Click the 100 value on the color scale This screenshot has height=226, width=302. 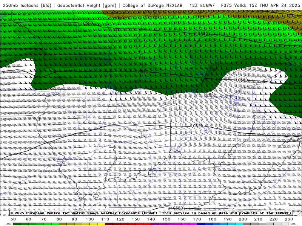pyautogui.click(x=90, y=219)
